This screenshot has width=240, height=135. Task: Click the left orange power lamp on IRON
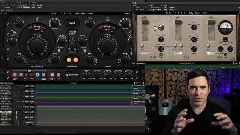click(x=69, y=60)
